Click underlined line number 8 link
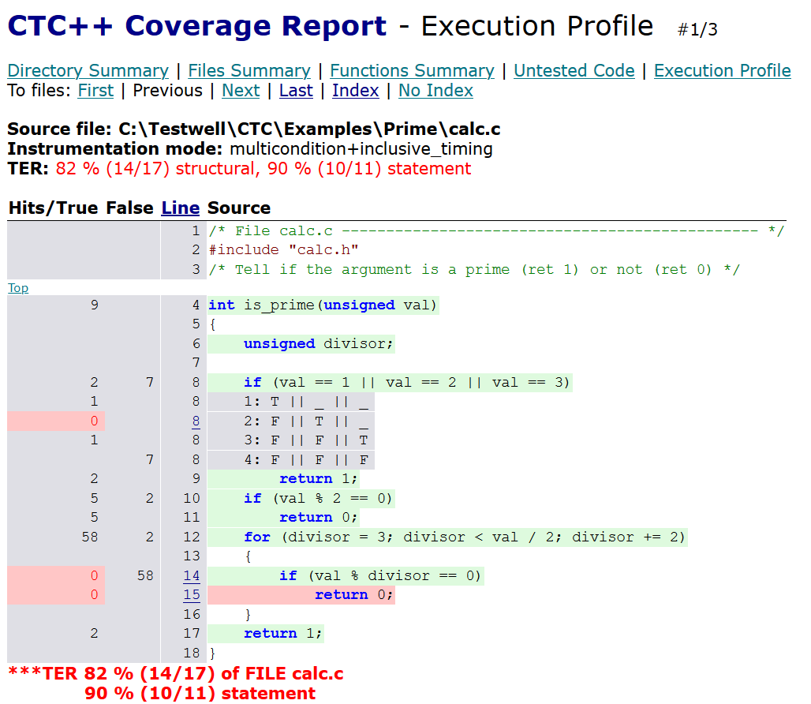 (x=196, y=421)
